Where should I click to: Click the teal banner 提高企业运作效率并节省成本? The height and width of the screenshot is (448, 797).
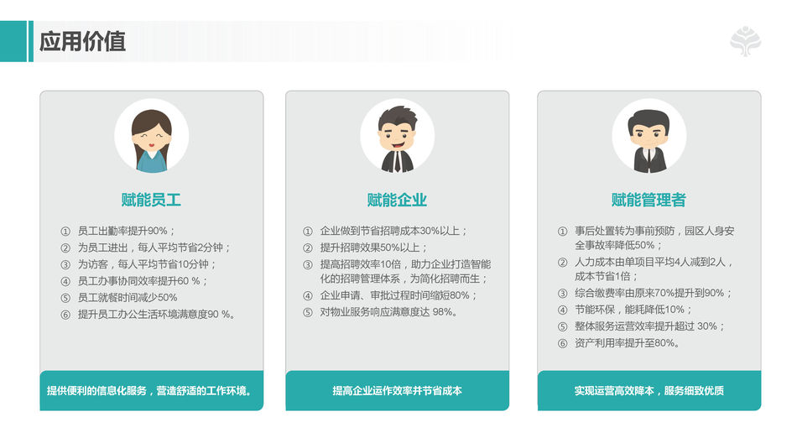(398, 391)
